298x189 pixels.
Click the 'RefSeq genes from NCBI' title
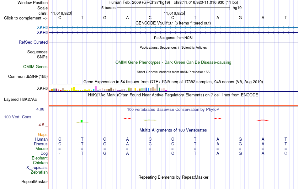point(173,38)
